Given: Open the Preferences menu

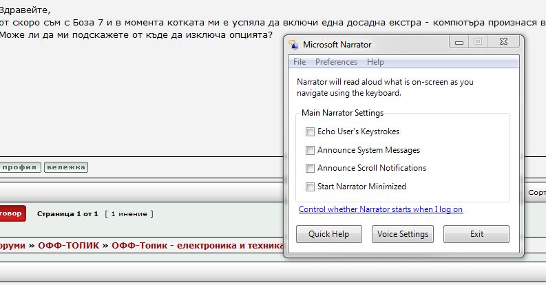Looking at the screenshot, I should 336,62.
